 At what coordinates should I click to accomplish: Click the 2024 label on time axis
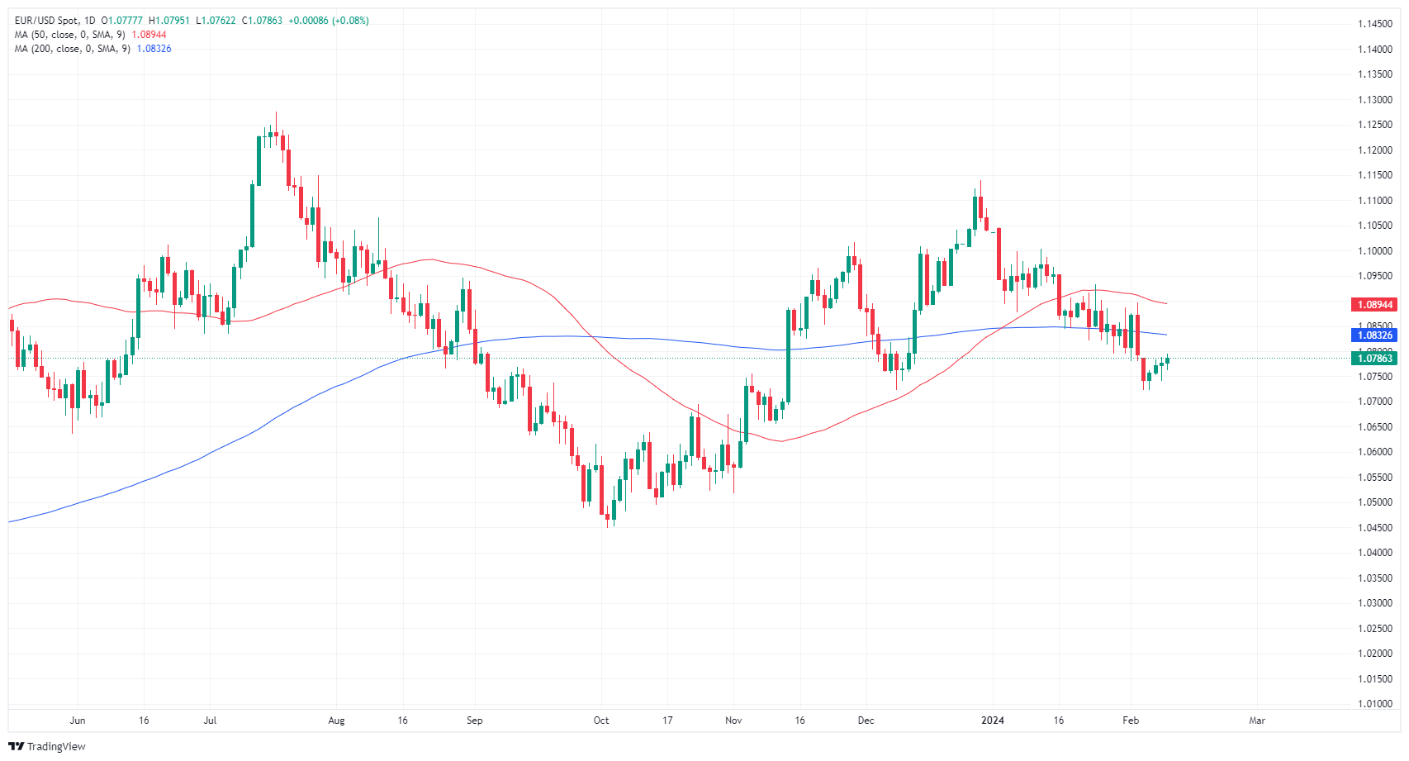[992, 721]
